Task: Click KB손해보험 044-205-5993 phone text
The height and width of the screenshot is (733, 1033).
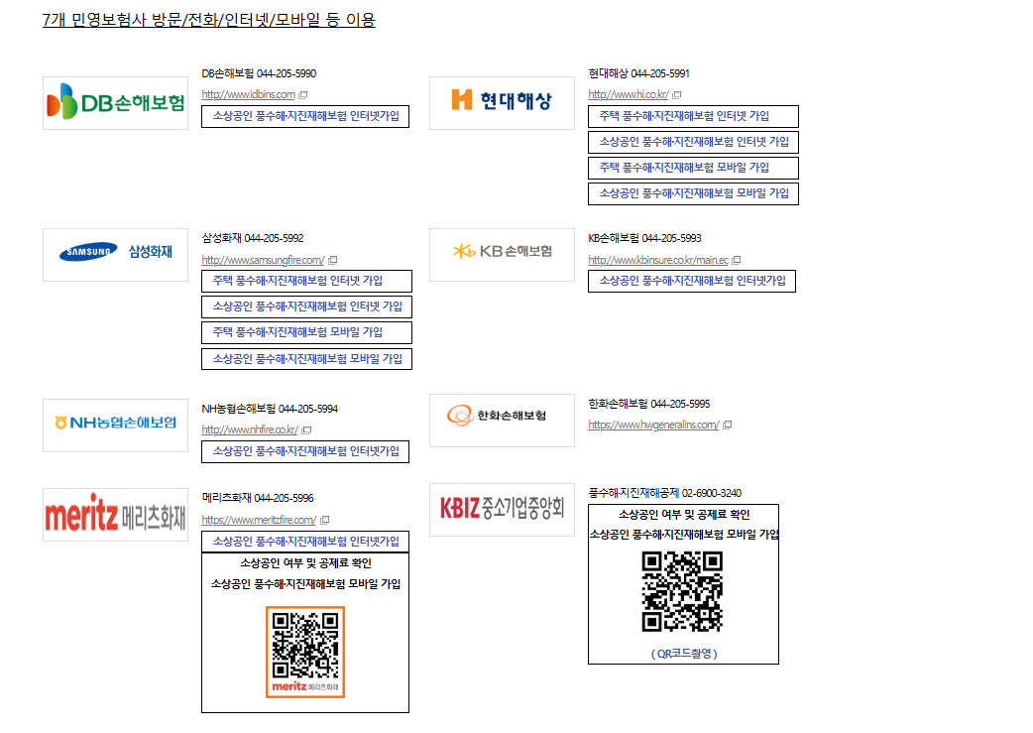Action: pos(645,238)
